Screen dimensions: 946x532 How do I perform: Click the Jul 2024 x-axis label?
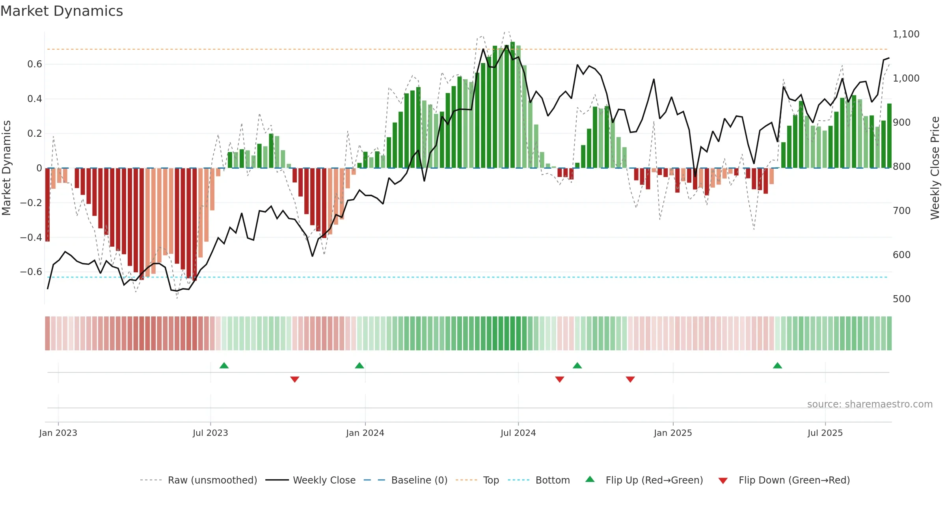click(x=518, y=433)
